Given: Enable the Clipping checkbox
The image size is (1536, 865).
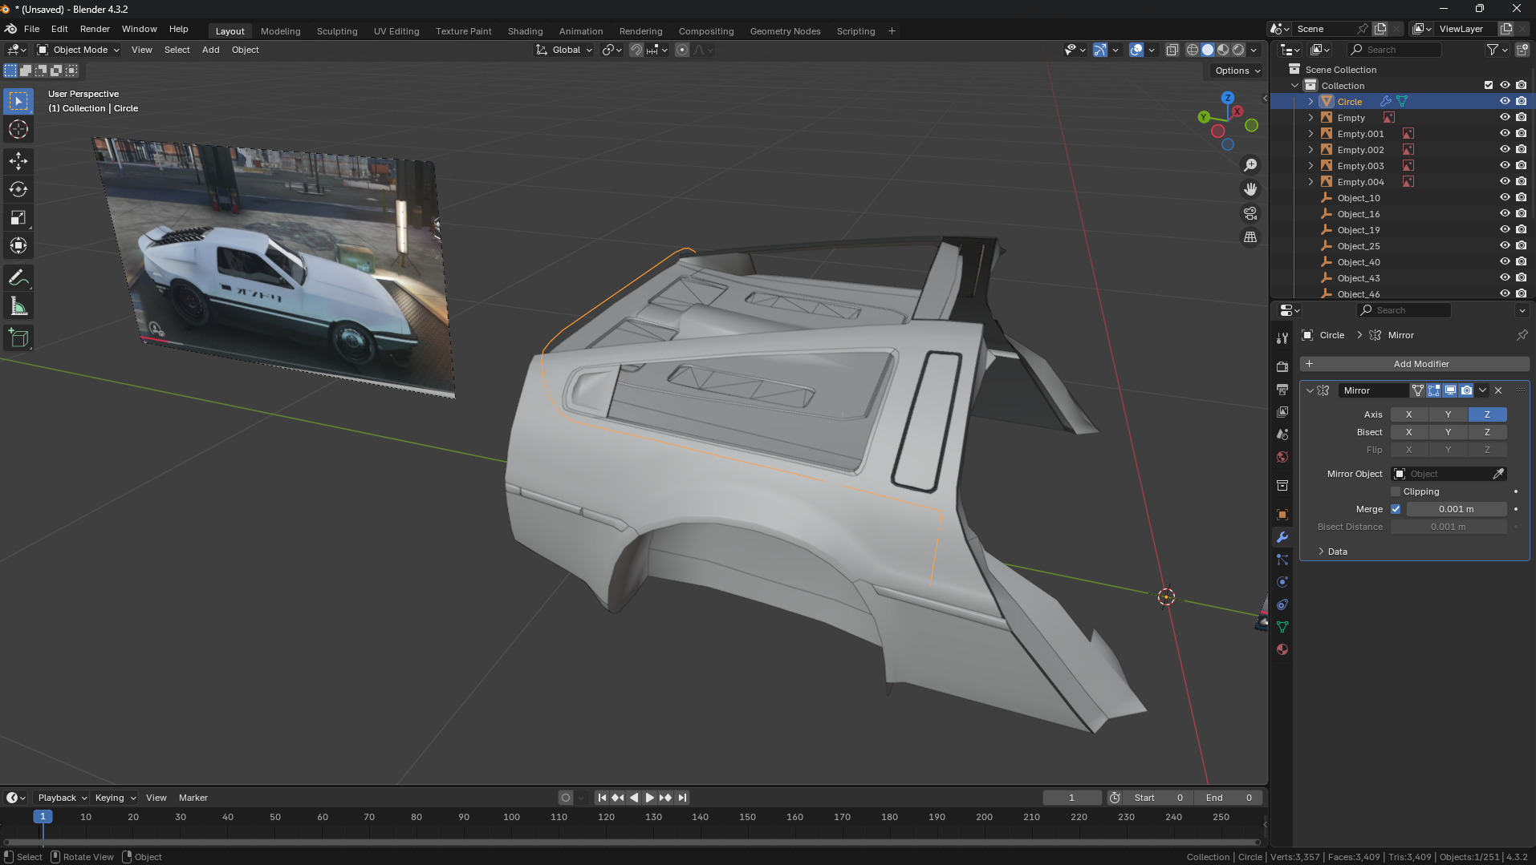Looking at the screenshot, I should pos(1396,491).
